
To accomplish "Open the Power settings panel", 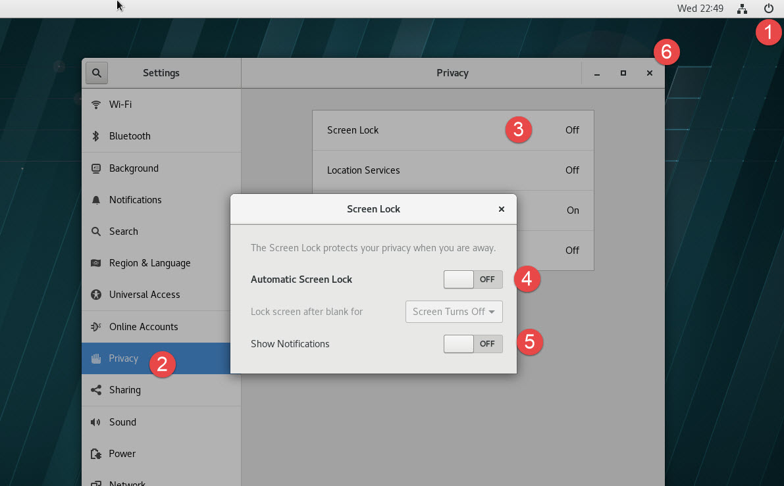I will click(x=122, y=454).
